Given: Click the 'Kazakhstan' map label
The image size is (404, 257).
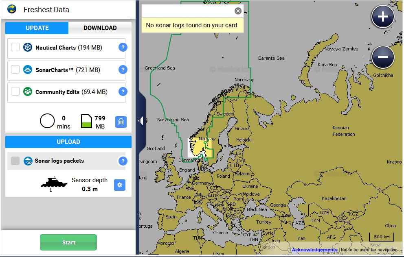Looking at the screenshot, I should [x=334, y=198].
